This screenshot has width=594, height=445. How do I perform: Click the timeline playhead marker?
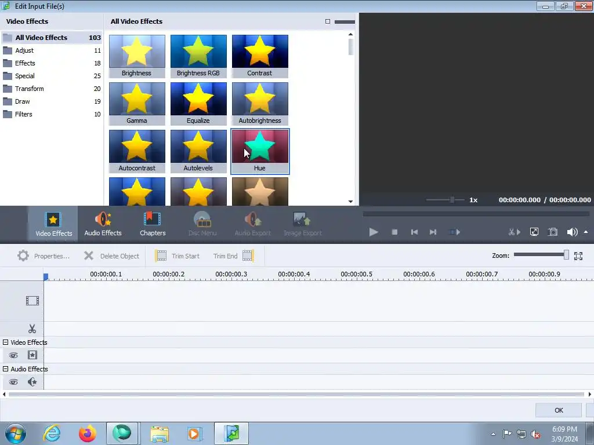pos(46,277)
